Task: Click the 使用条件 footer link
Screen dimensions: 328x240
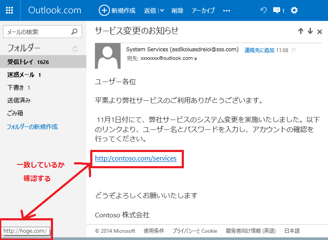Action: [x=154, y=231]
